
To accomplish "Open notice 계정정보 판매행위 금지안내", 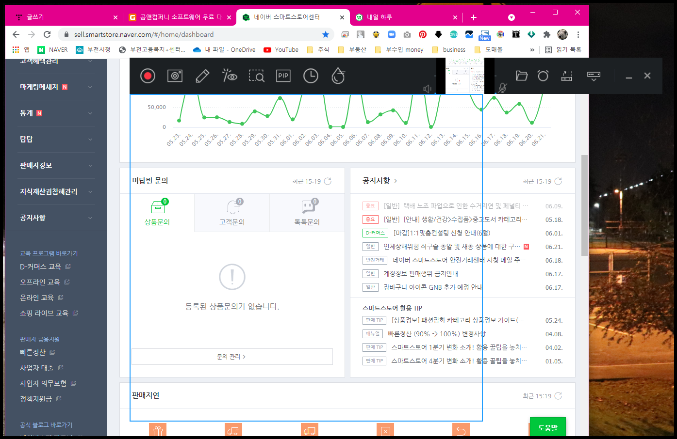I will pos(421,274).
